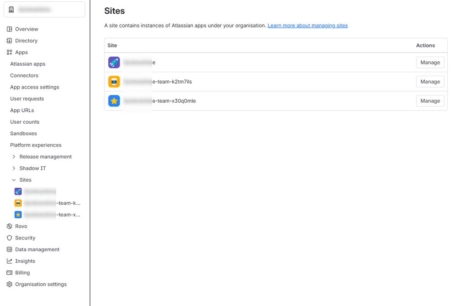
Task: Expand the Release management section
Action: click(x=14, y=157)
